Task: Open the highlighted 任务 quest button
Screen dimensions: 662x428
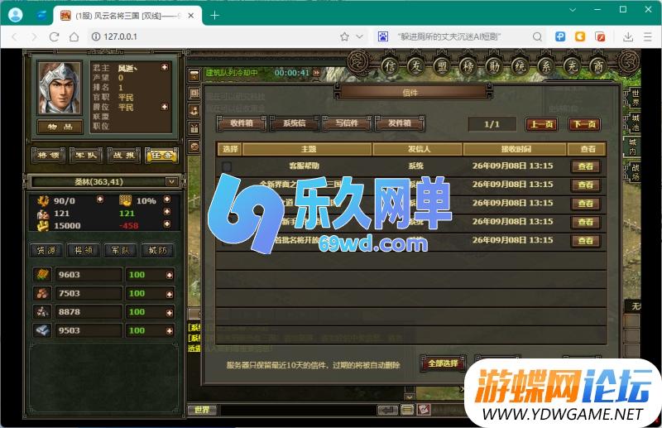Action: pos(161,156)
